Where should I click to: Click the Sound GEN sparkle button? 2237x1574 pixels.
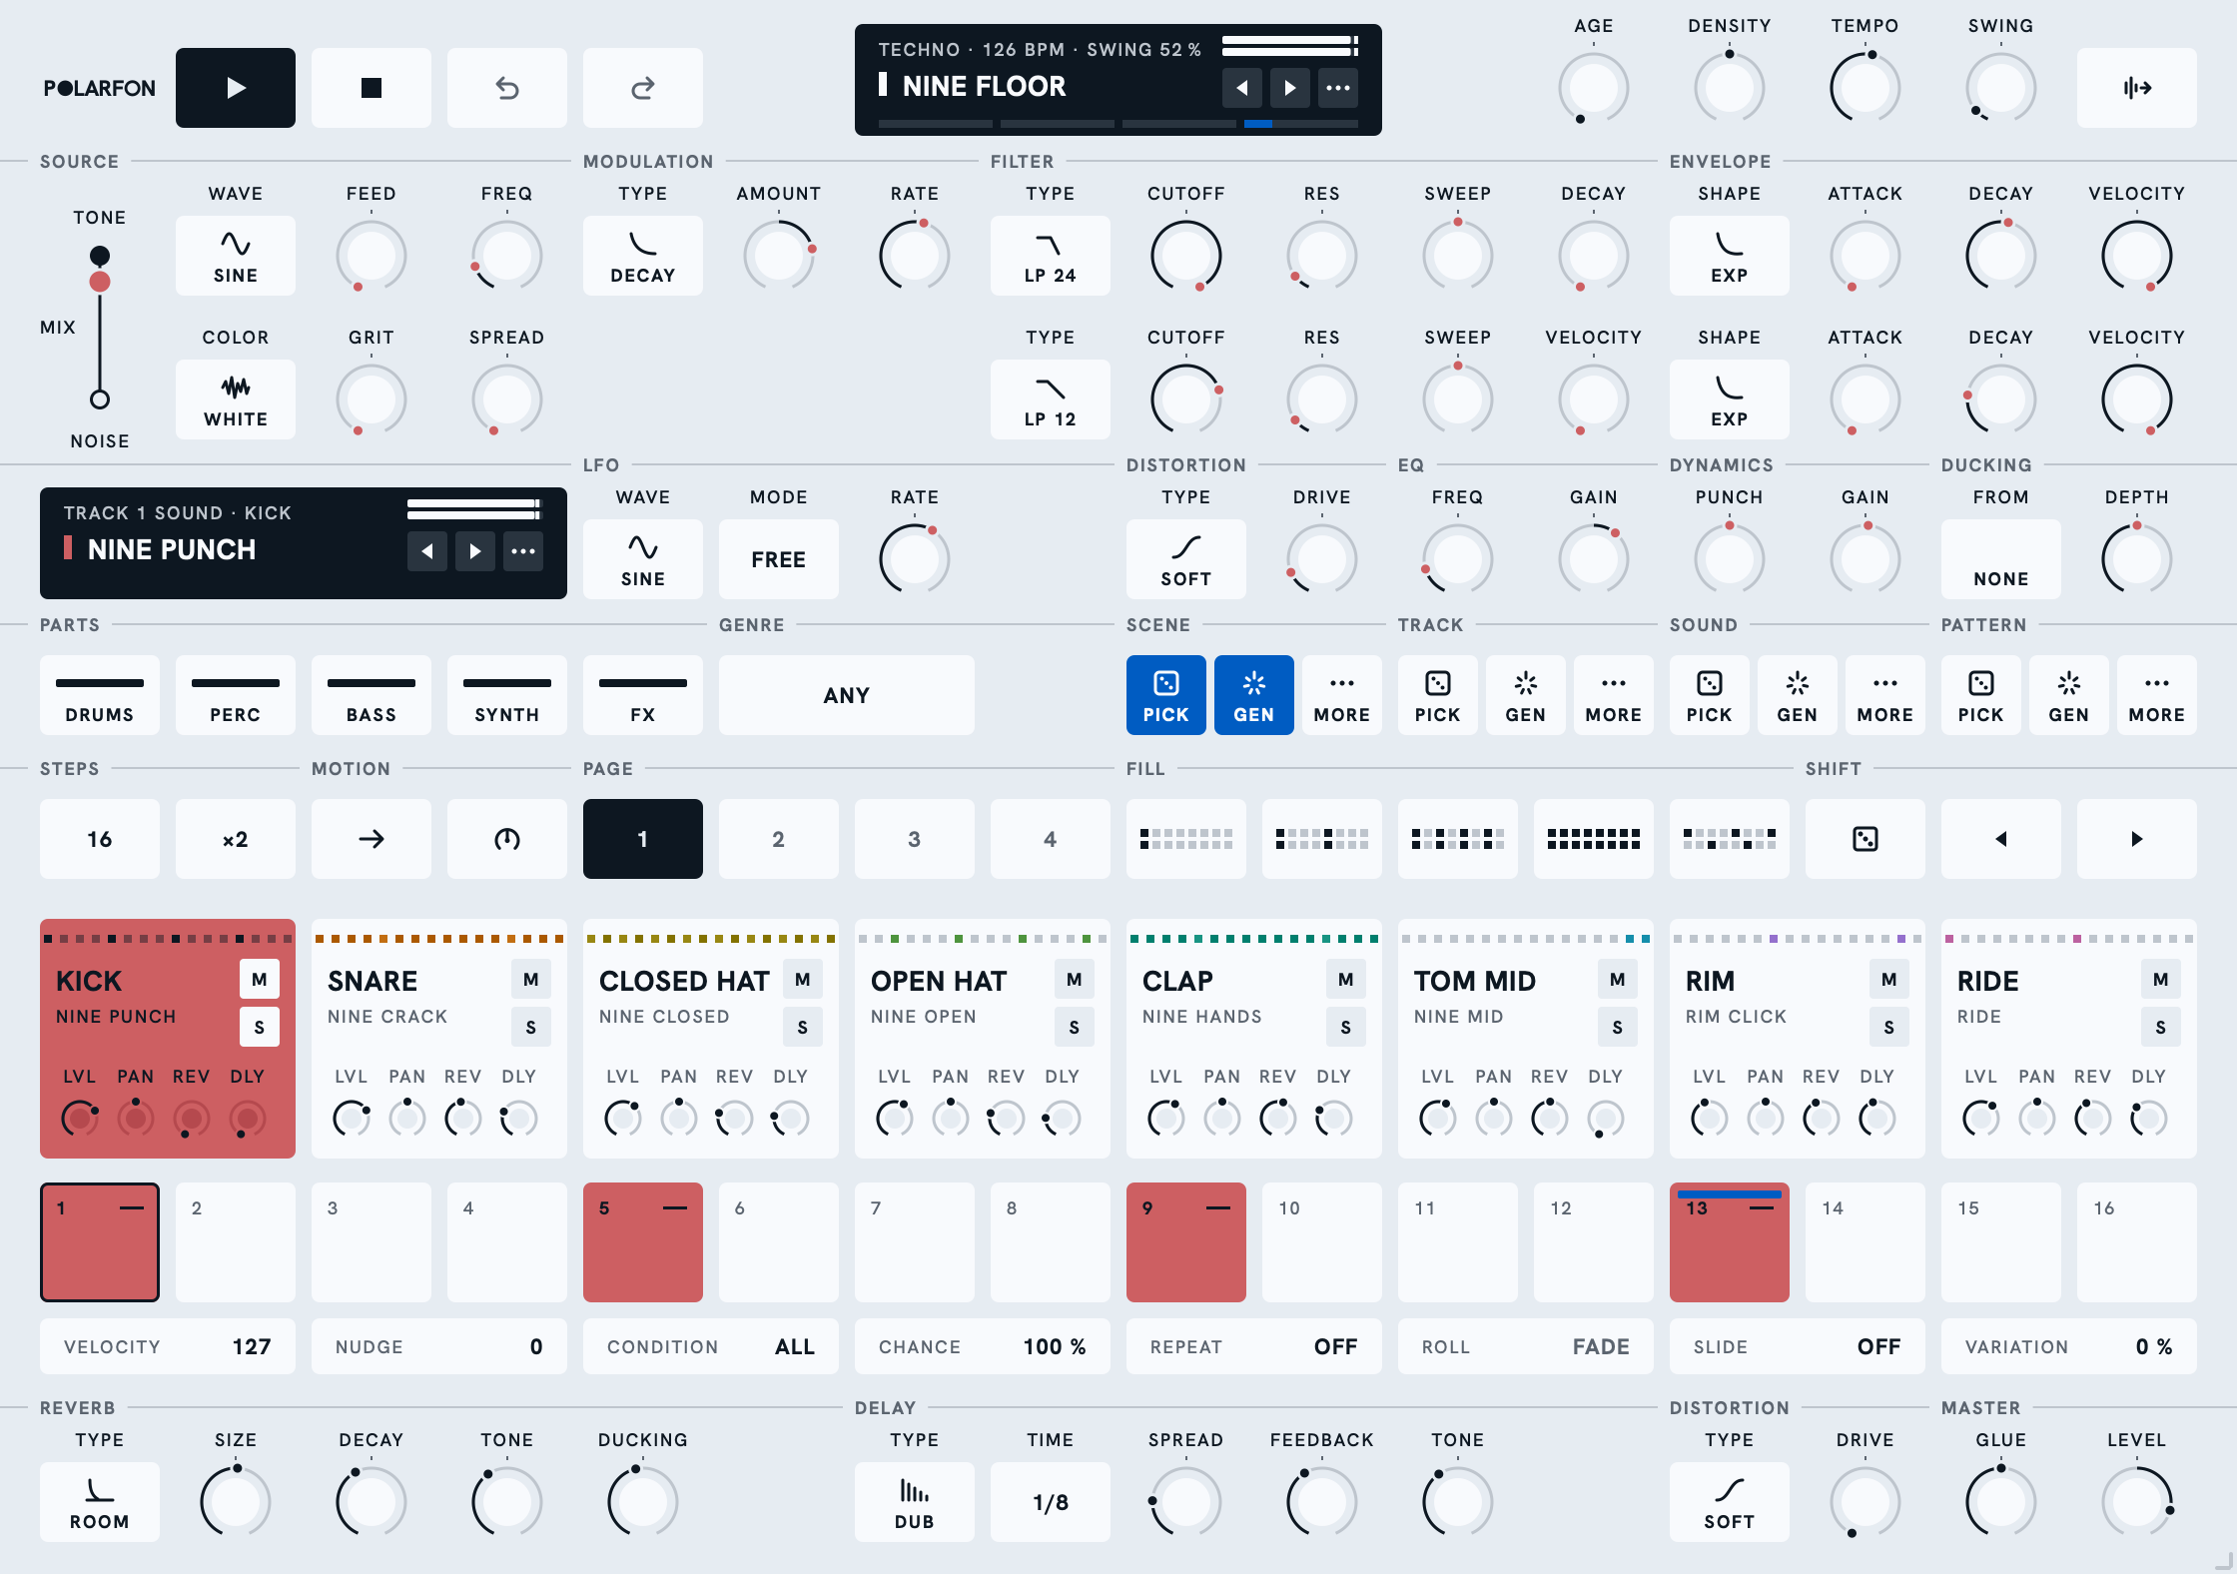pos(1798,695)
